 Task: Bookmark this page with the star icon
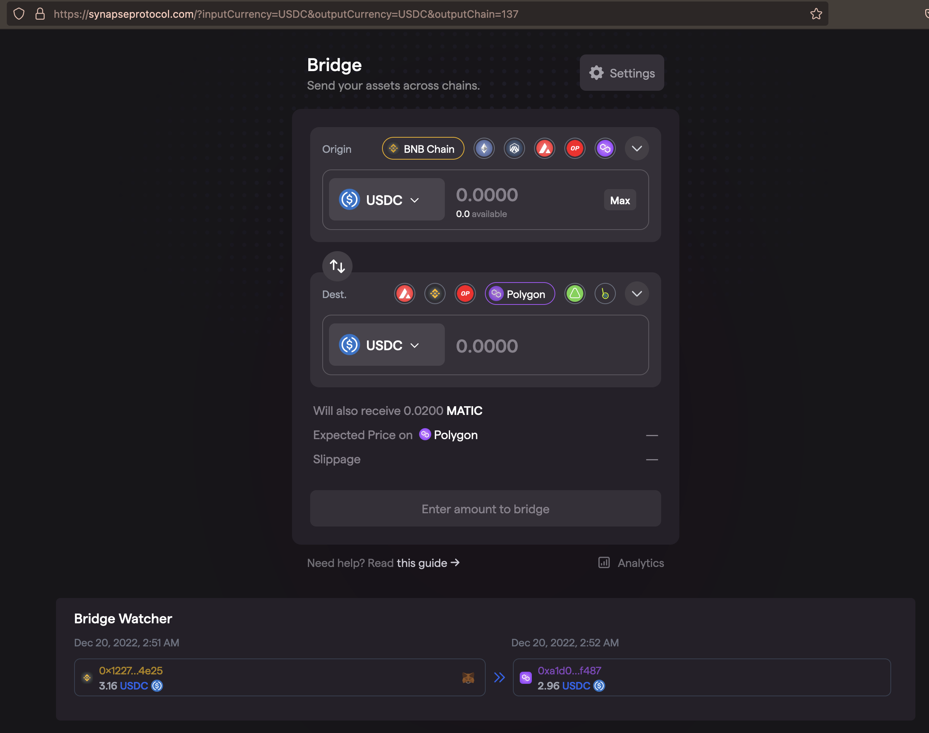click(x=816, y=14)
